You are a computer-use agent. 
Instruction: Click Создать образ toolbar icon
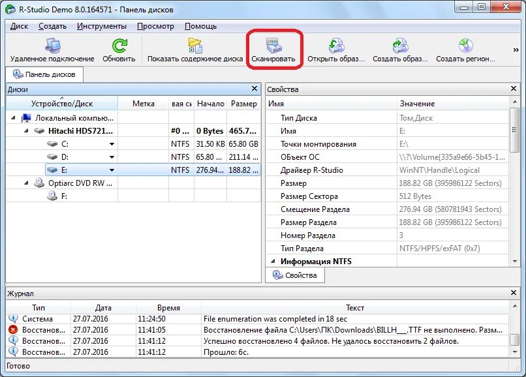point(400,46)
